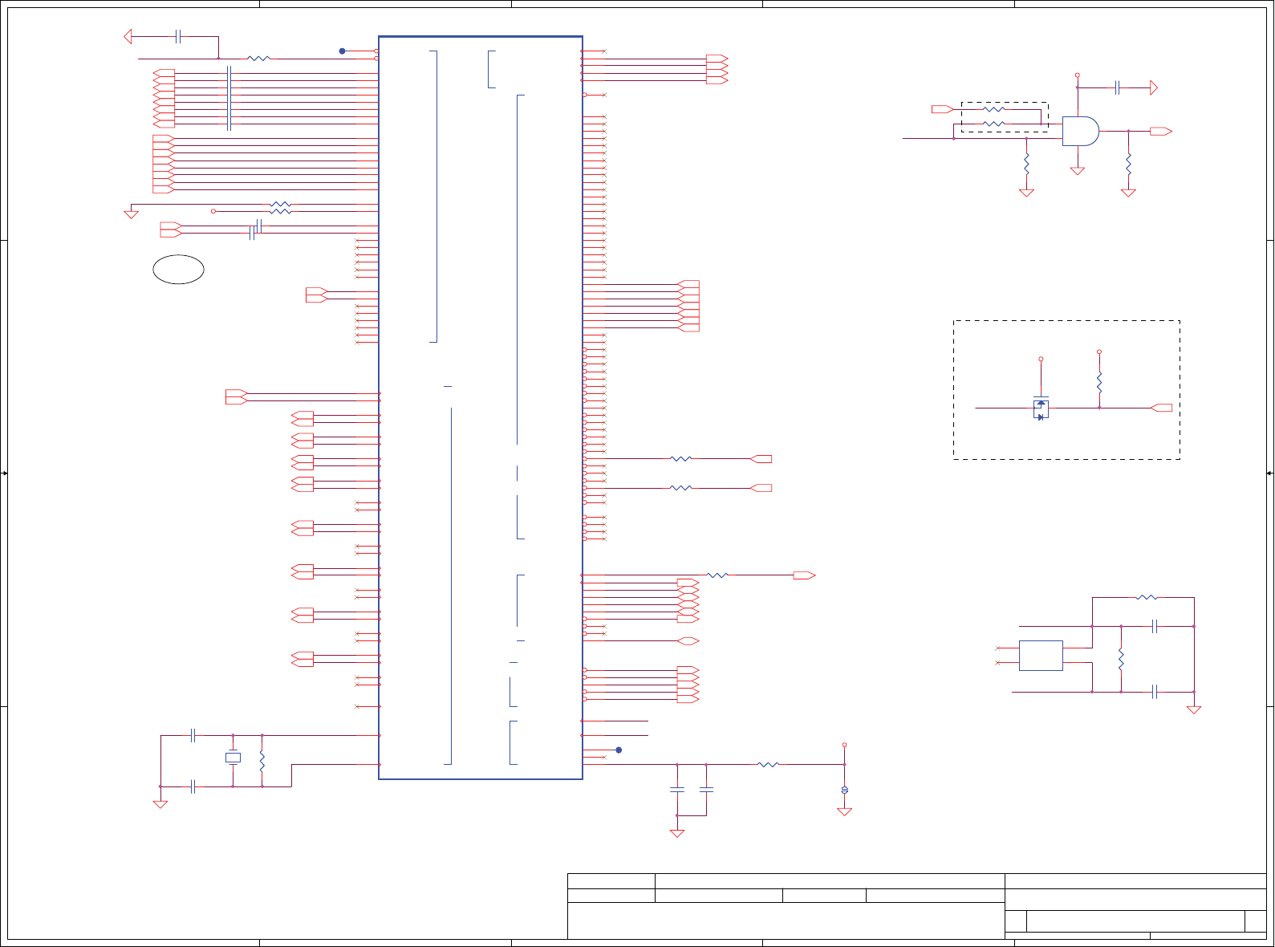Viewport: 1275px width, 947px height.
Task: Click the output port of the MOSFET circuit
Action: (1161, 408)
